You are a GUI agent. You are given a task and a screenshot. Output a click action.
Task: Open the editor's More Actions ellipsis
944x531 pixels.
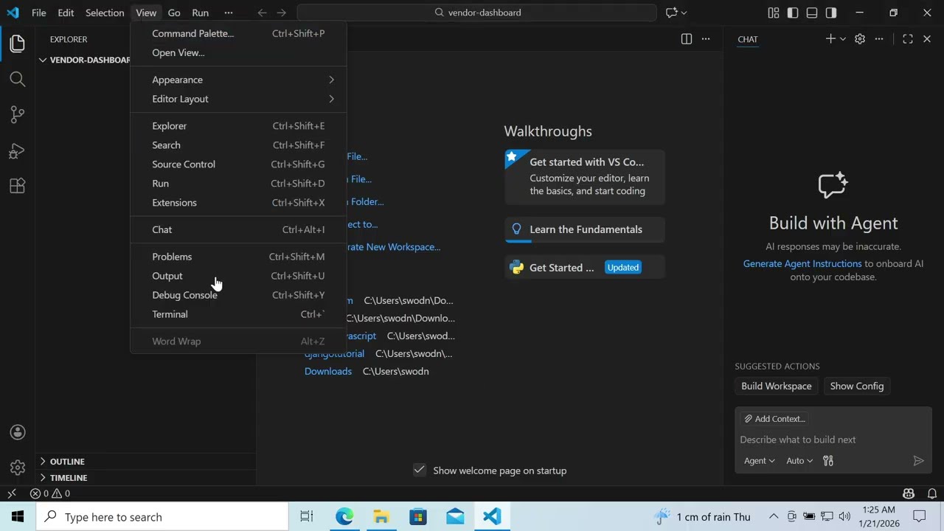coord(706,39)
